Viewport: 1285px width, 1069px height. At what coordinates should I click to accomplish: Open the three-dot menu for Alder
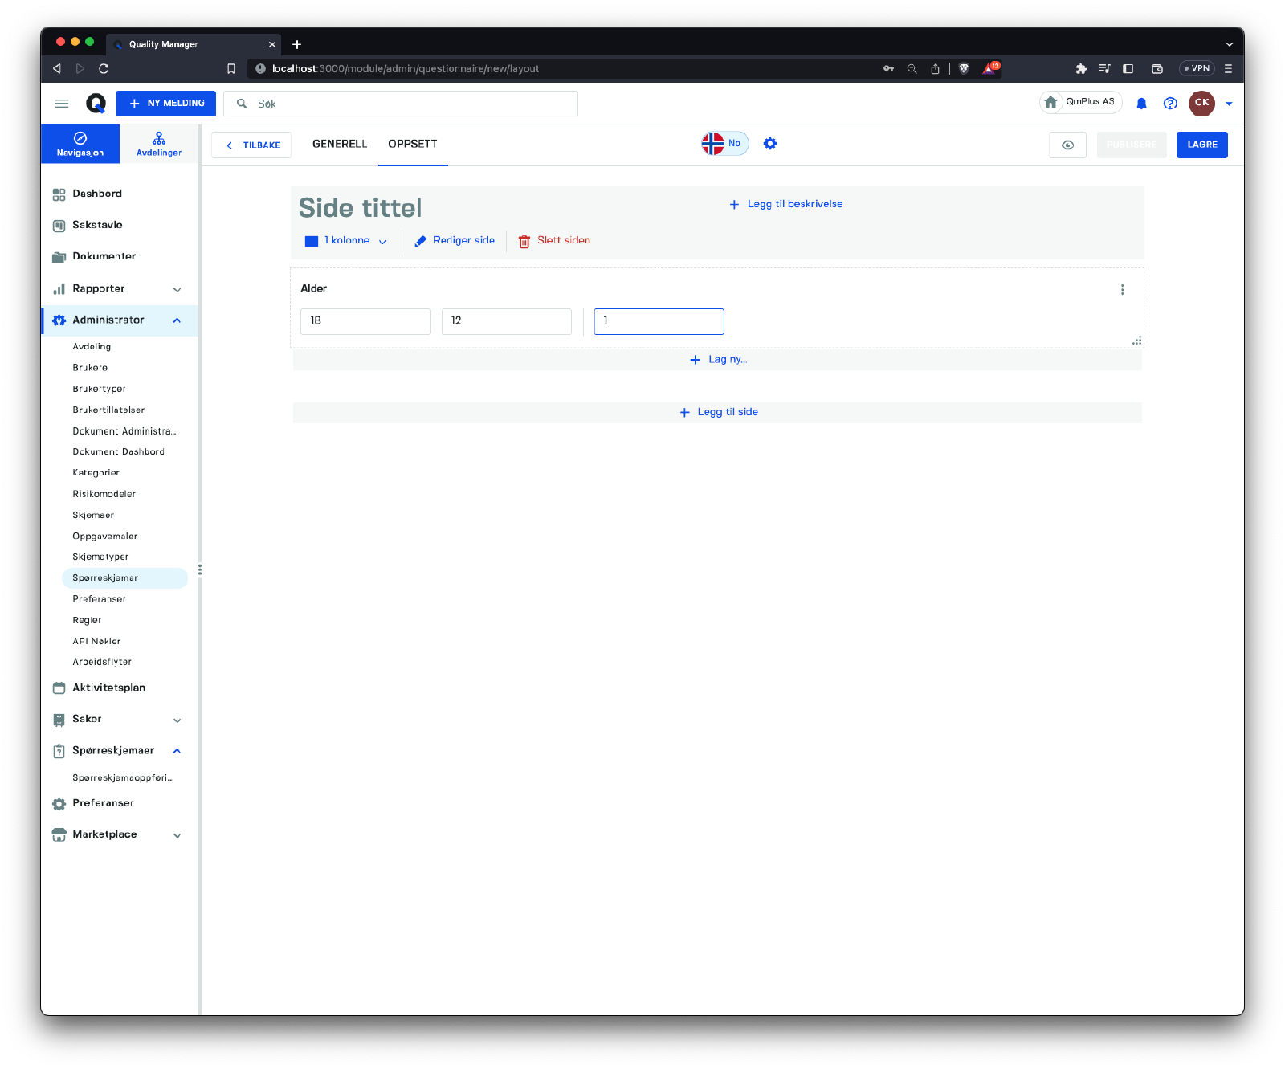point(1122,290)
